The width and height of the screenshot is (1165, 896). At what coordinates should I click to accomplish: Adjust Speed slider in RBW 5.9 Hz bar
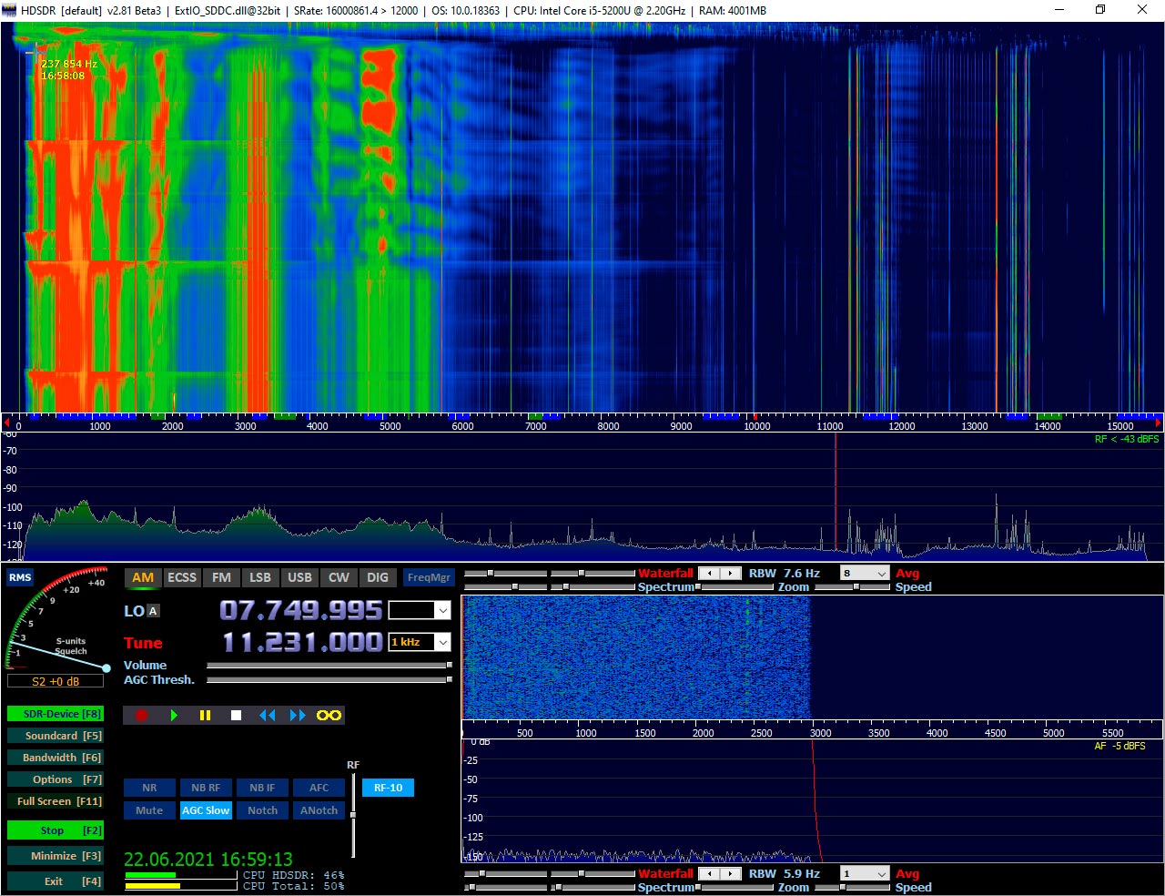[x=852, y=888]
